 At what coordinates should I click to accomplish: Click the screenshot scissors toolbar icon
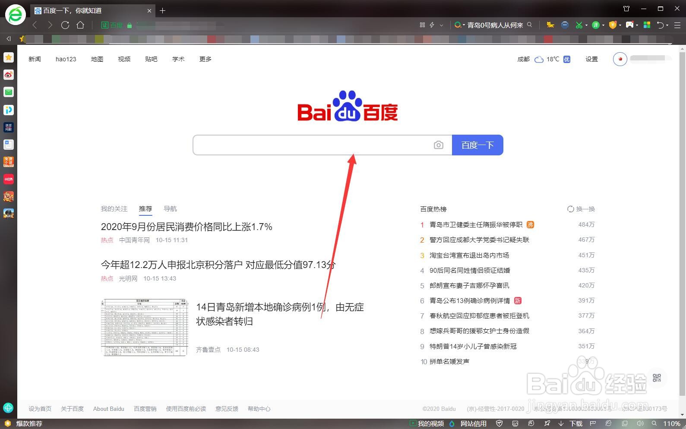coord(579,25)
